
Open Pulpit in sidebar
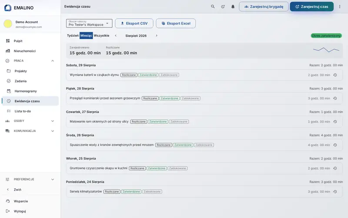30,41
